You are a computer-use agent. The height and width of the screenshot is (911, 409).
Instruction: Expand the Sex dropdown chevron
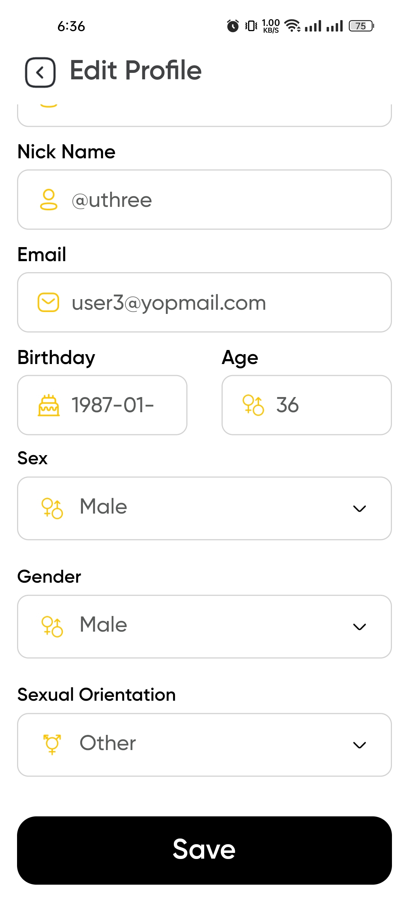(359, 508)
